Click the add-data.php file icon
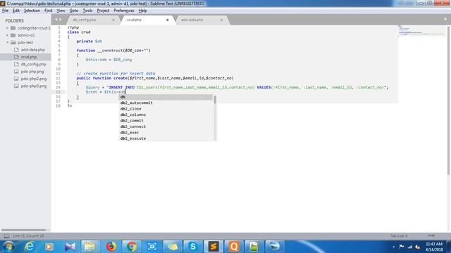Image resolution: width=451 pixels, height=253 pixels. (x=16, y=50)
